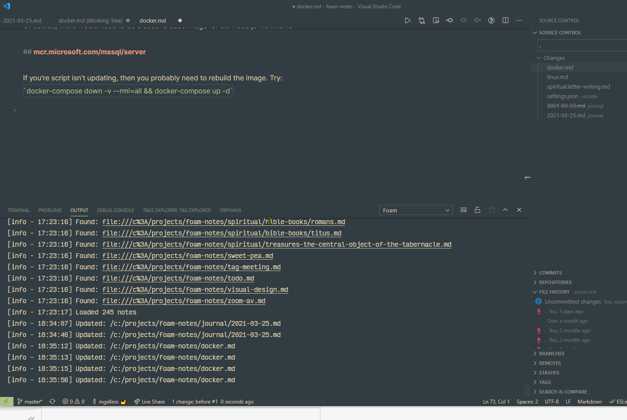Open the split editor icon in toolbar
Viewport: 627px width, 420px height.
[505, 20]
